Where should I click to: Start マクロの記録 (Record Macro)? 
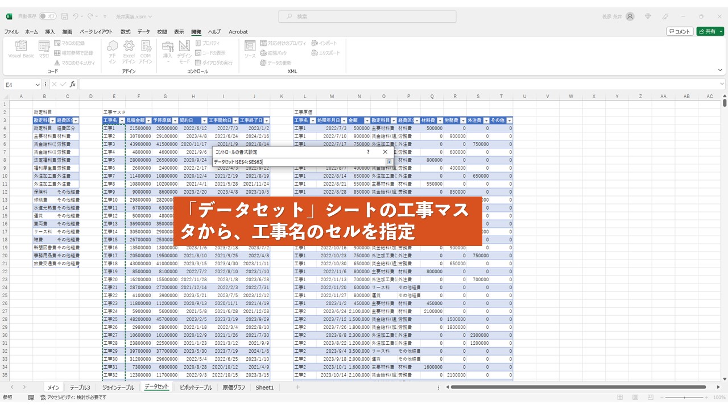coord(69,43)
